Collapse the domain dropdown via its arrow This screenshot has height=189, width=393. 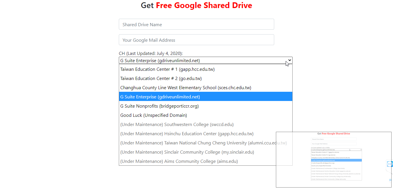point(290,60)
